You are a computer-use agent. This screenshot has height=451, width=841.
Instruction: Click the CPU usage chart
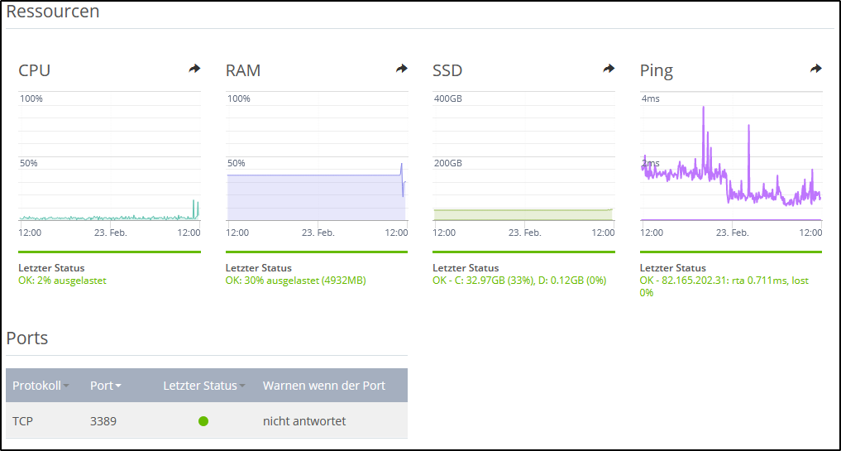pyautogui.click(x=109, y=156)
